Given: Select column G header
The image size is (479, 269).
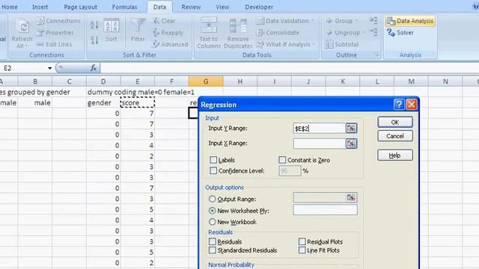Looking at the screenshot, I should click(206, 81).
